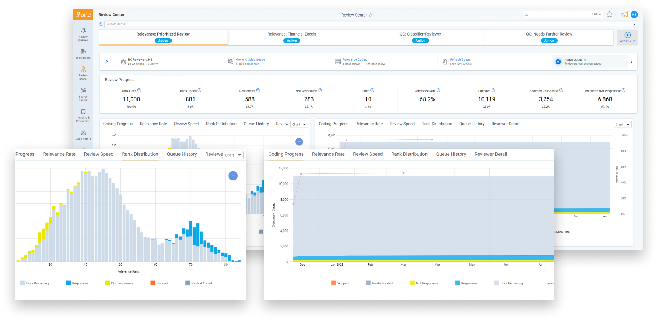Click Active badge under Financial Excels
The width and height of the screenshot is (658, 321).
(292, 41)
